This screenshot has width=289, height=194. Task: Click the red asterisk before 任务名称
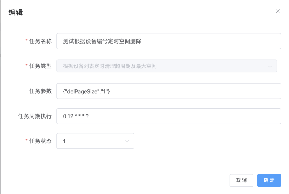click(27, 41)
